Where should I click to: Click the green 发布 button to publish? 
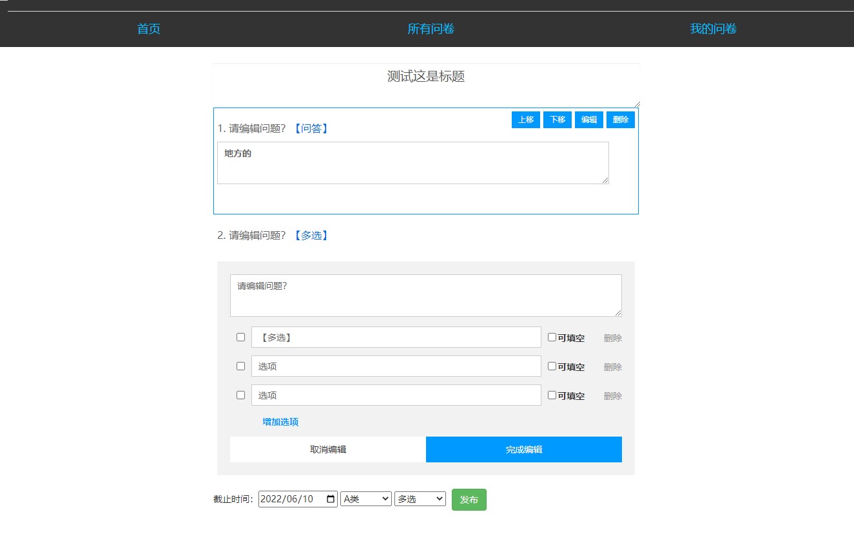click(469, 499)
